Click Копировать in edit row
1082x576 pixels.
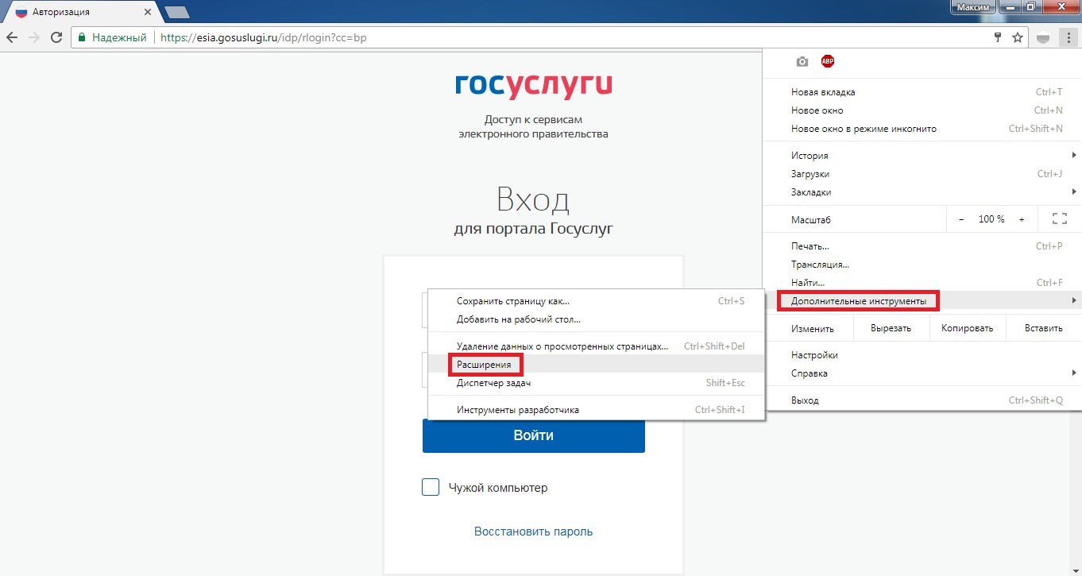[967, 328]
